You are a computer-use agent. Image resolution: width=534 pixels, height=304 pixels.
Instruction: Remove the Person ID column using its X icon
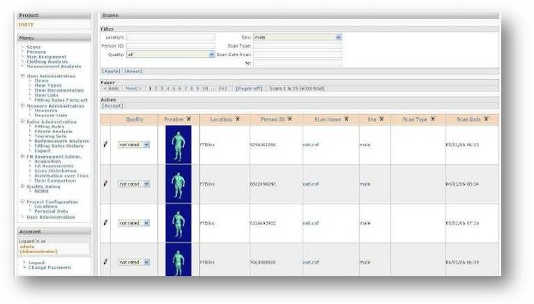pos(289,119)
